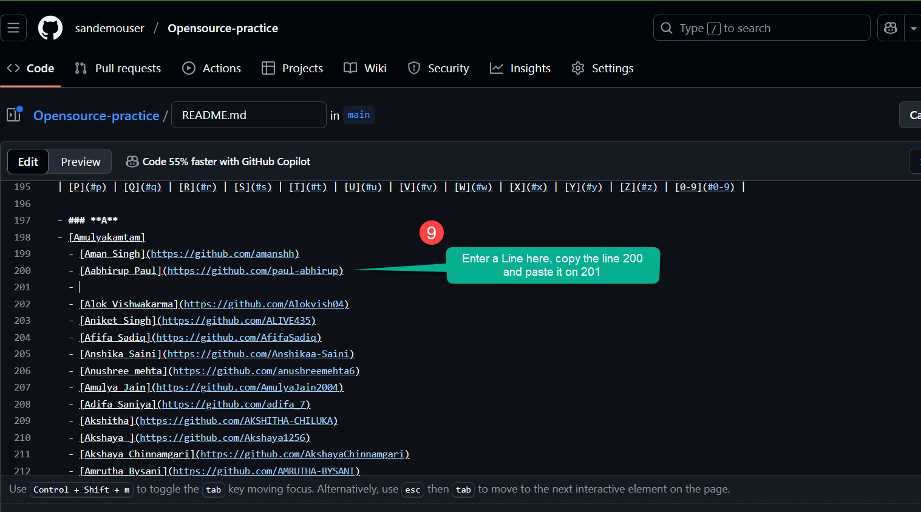Switch to the Preview tab
921x512 pixels.
coord(80,162)
